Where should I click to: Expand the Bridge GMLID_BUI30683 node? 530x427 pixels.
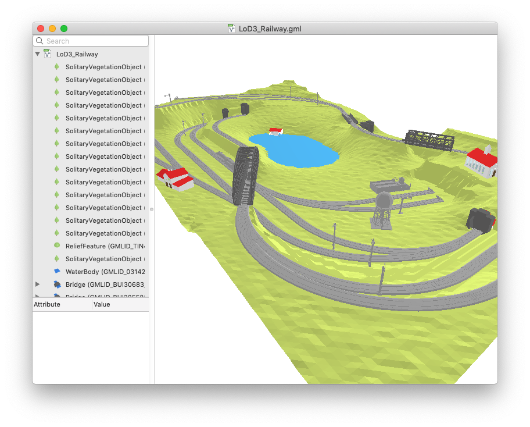tap(38, 284)
